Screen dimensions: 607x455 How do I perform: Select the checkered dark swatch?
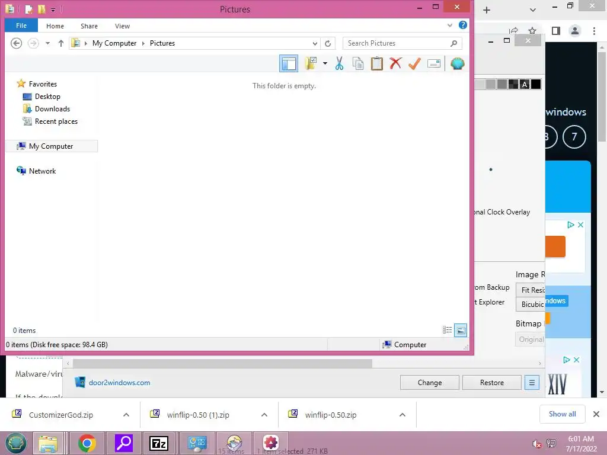513,84
